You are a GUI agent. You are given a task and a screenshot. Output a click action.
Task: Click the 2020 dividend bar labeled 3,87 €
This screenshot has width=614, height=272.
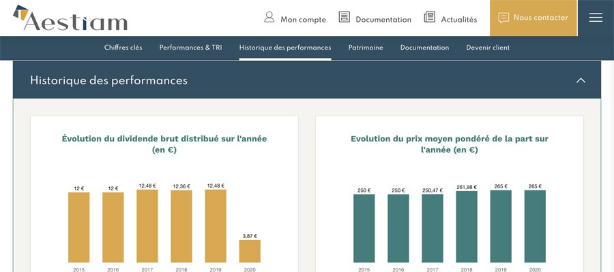click(x=250, y=252)
